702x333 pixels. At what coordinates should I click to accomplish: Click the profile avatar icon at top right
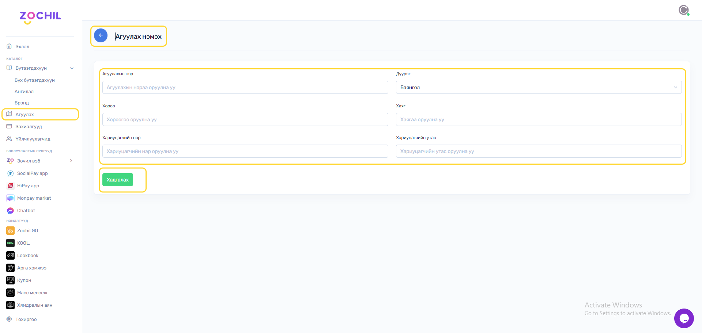(x=683, y=10)
